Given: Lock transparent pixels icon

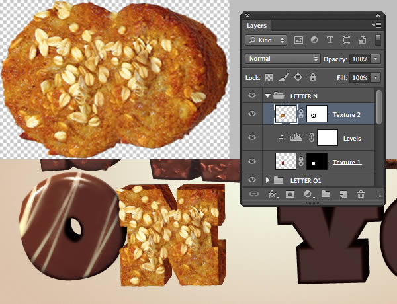Looking at the screenshot, I should [x=269, y=77].
